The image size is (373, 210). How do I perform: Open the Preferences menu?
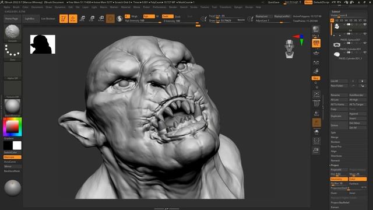tap(159, 7)
